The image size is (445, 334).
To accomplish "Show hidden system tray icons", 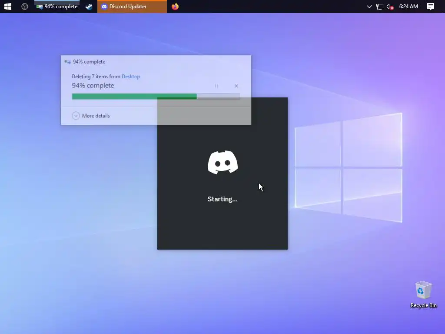I will [x=369, y=6].
